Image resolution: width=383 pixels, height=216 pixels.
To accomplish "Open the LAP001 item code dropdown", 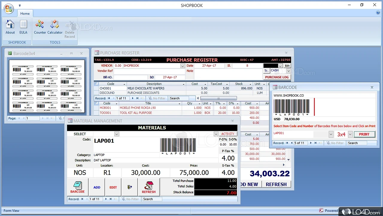I will [x=331, y=134].
